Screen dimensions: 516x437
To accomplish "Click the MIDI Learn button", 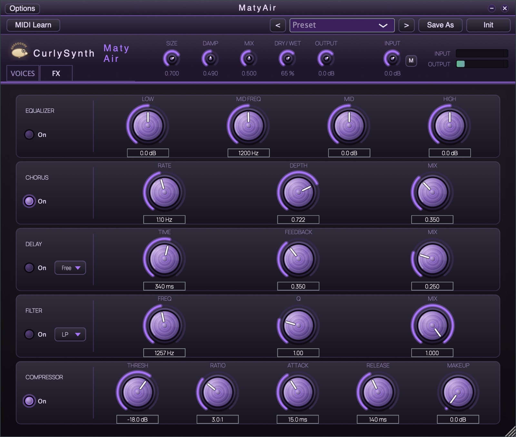I will click(x=33, y=25).
